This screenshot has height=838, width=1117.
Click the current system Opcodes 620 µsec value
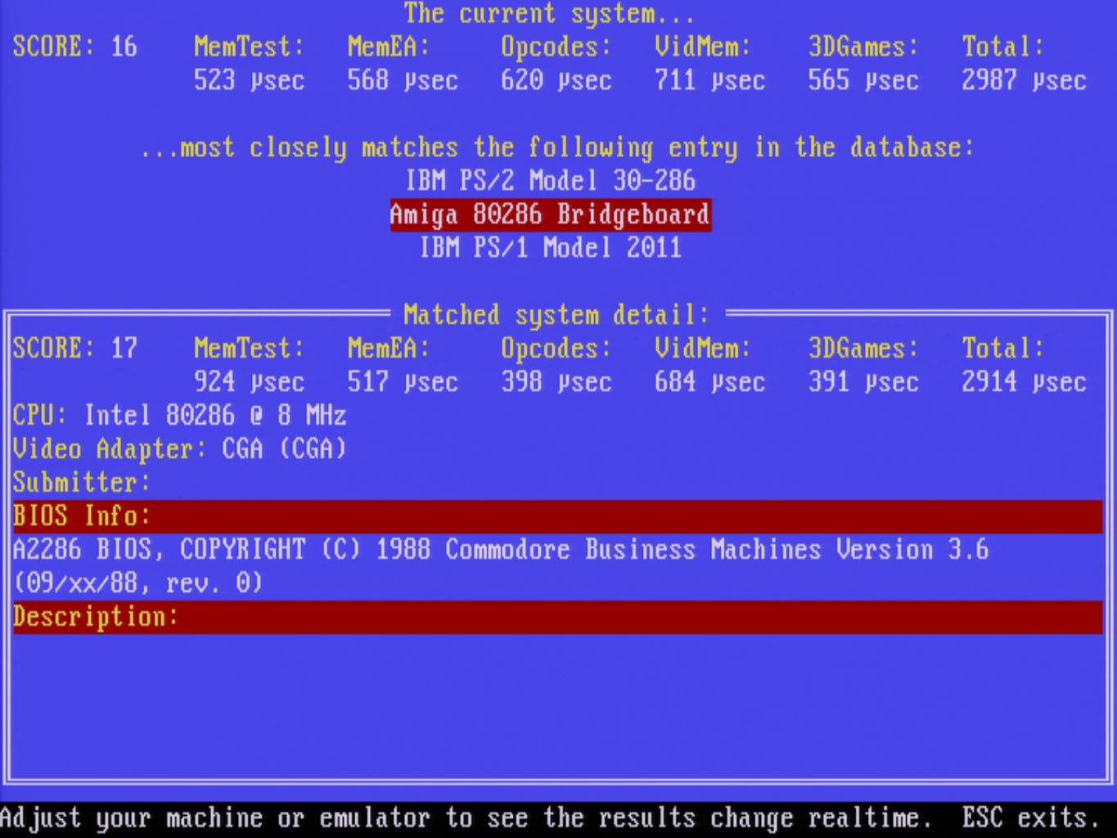coord(556,80)
